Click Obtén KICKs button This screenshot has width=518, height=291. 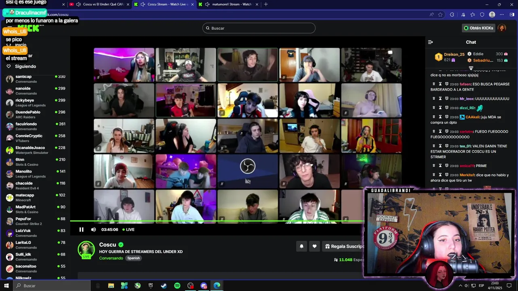click(x=478, y=28)
